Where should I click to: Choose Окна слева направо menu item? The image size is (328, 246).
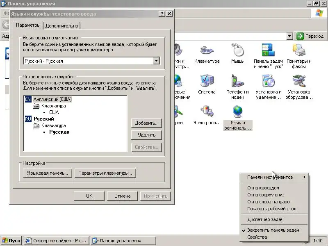[274, 202]
